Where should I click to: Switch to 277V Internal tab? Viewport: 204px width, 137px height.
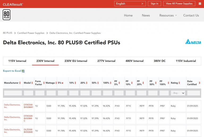tap(106, 61)
